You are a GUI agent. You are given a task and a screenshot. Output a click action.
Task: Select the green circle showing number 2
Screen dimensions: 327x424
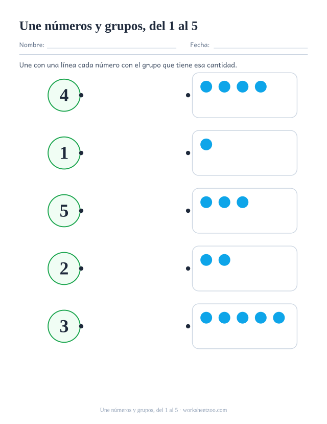[64, 269]
